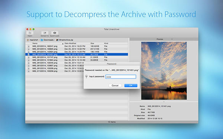Click the size value 207.51KB
The width and height of the screenshot is (223, 139).
click(95, 49)
